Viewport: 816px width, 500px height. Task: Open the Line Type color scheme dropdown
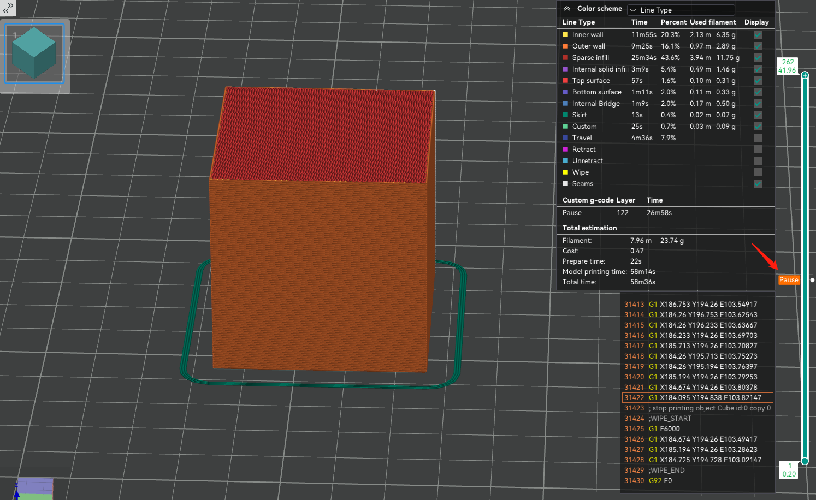coord(681,10)
